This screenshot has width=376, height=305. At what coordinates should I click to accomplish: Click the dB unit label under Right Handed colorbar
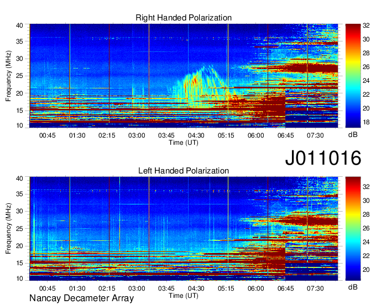(353, 135)
